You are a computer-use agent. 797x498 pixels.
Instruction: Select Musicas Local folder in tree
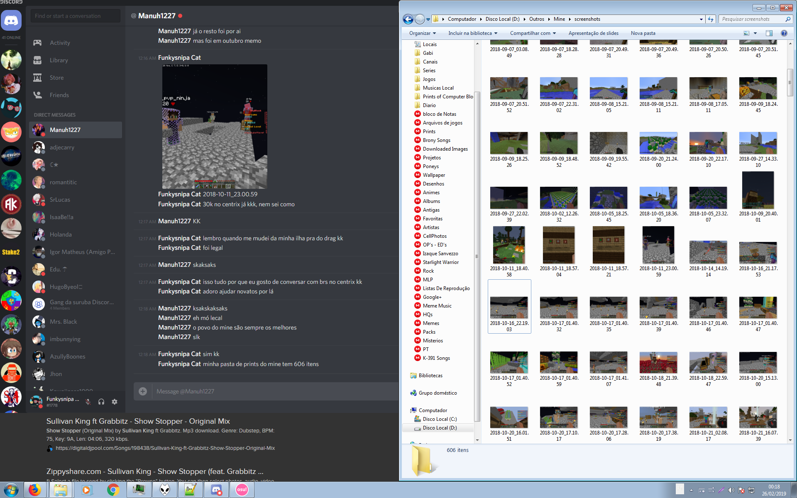[x=438, y=88]
